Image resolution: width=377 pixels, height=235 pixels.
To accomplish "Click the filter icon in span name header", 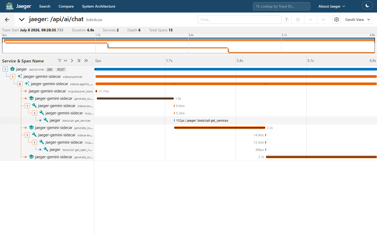I will coord(60,61).
